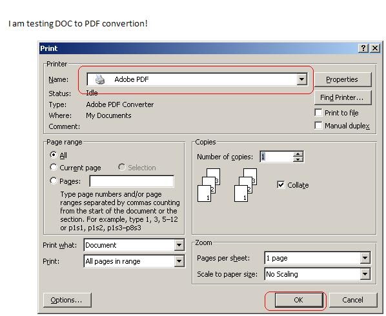The width and height of the screenshot is (386, 316).
Task: Open the Print what dropdown
Action: 179,245
